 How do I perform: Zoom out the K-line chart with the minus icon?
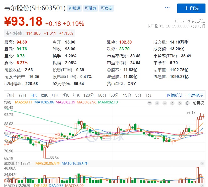165,103
